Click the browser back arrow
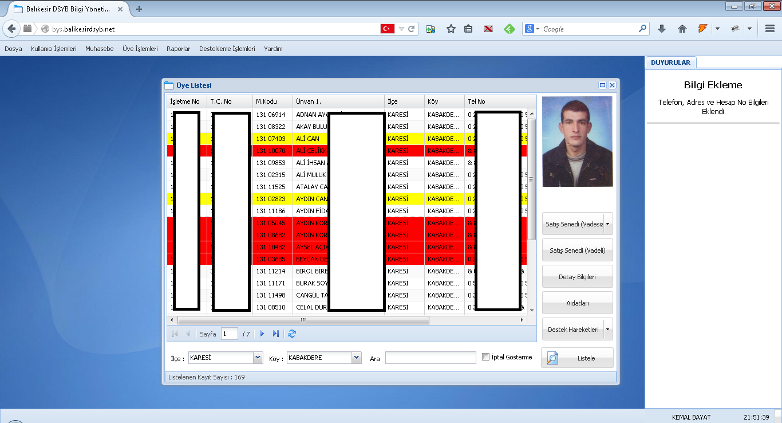 pyautogui.click(x=12, y=29)
